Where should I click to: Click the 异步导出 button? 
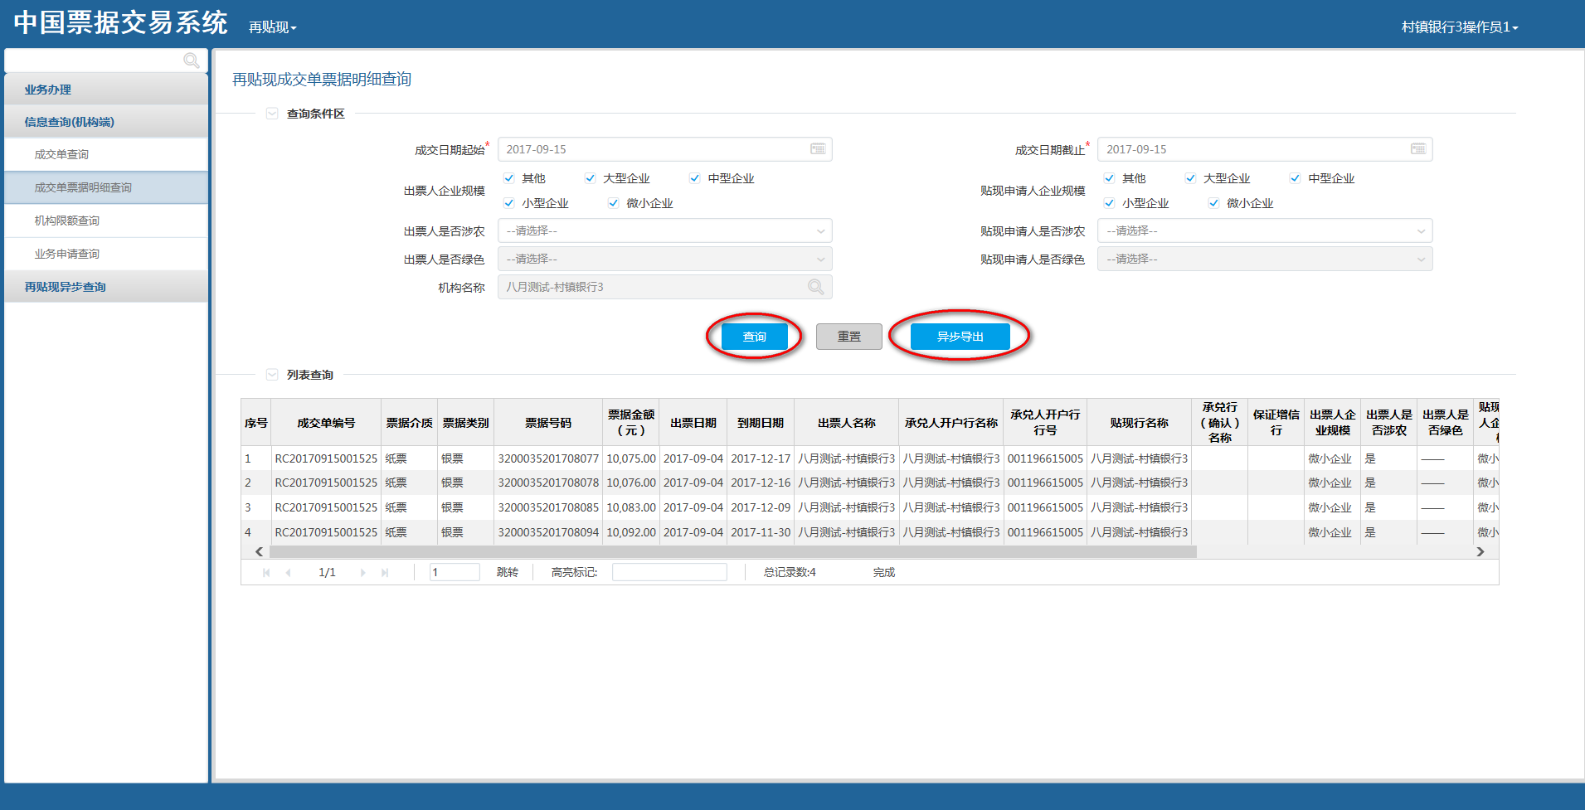pyautogui.click(x=960, y=337)
